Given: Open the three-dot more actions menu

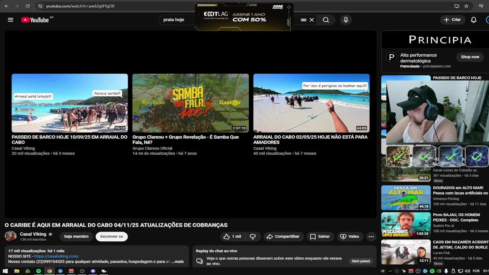Looking at the screenshot, I should (371, 236).
